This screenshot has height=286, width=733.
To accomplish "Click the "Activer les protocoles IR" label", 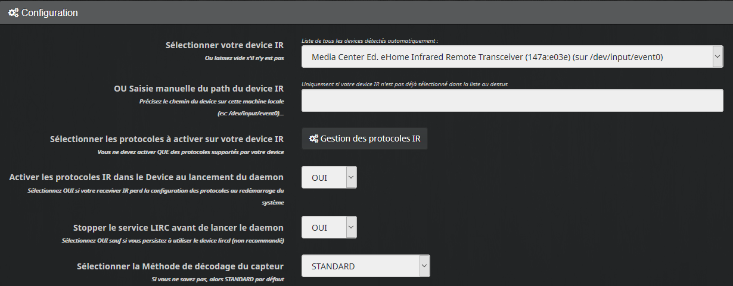I will click(146, 177).
